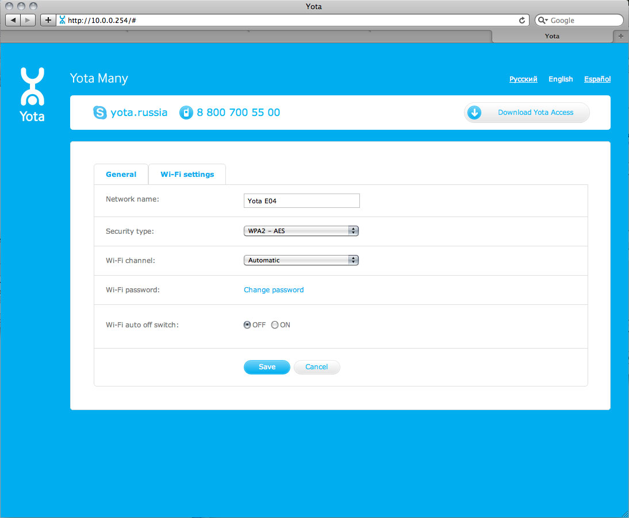The width and height of the screenshot is (629, 518).
Task: Click the phone number 8 800 700 55 00
Action: coord(238,113)
